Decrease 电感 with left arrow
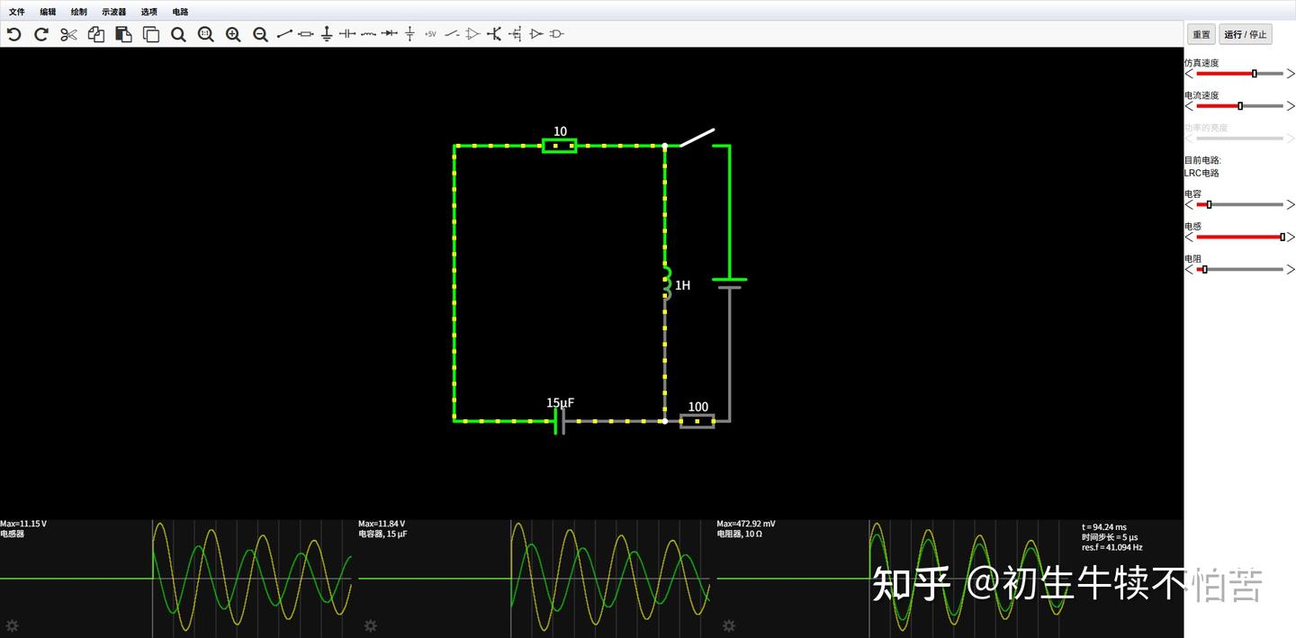1296x638 pixels. [x=1189, y=237]
